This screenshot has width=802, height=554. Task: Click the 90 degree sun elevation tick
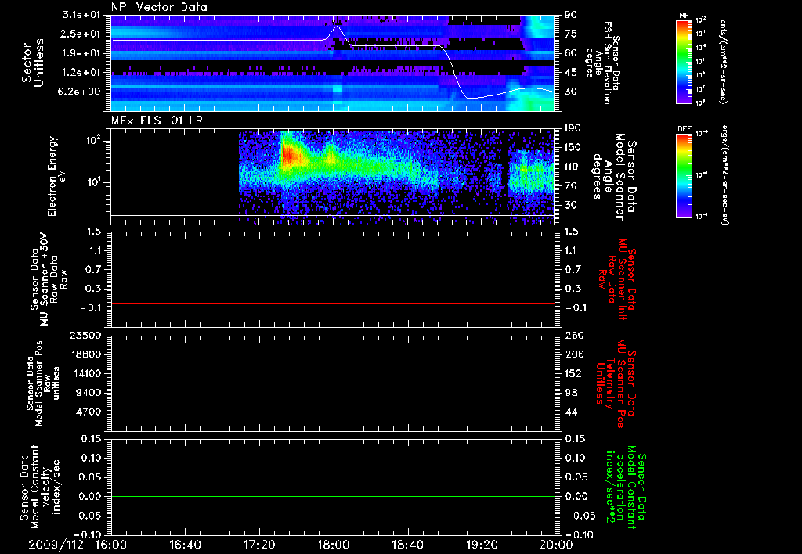(571, 15)
